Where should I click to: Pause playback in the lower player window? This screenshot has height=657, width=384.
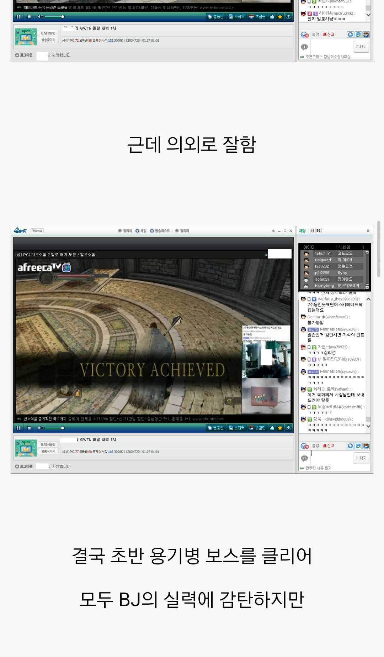[18, 428]
